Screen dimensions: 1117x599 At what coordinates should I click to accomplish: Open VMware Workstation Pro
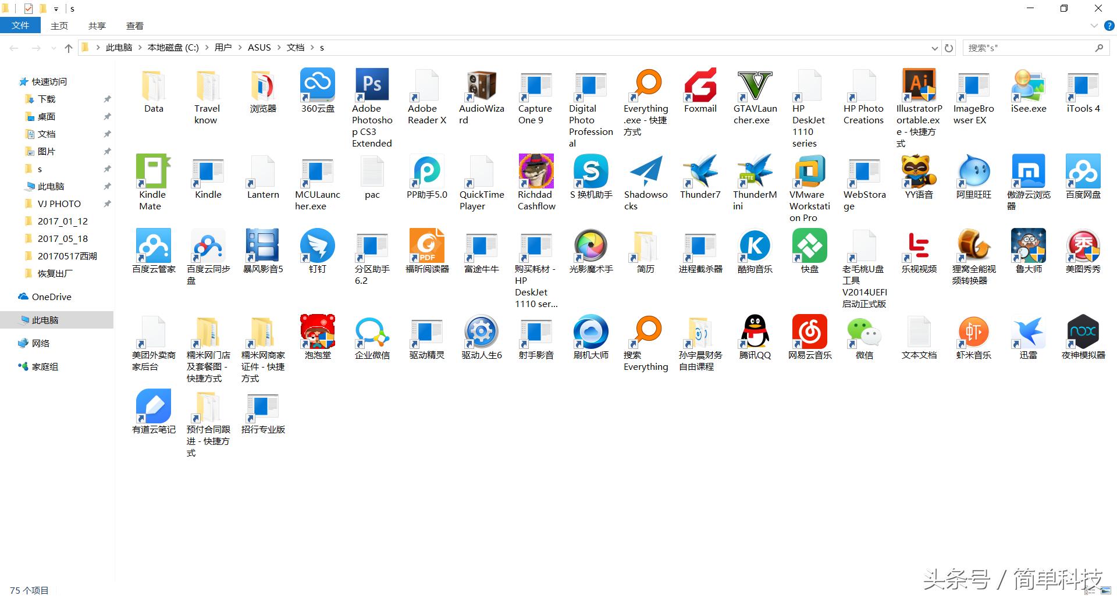809,172
